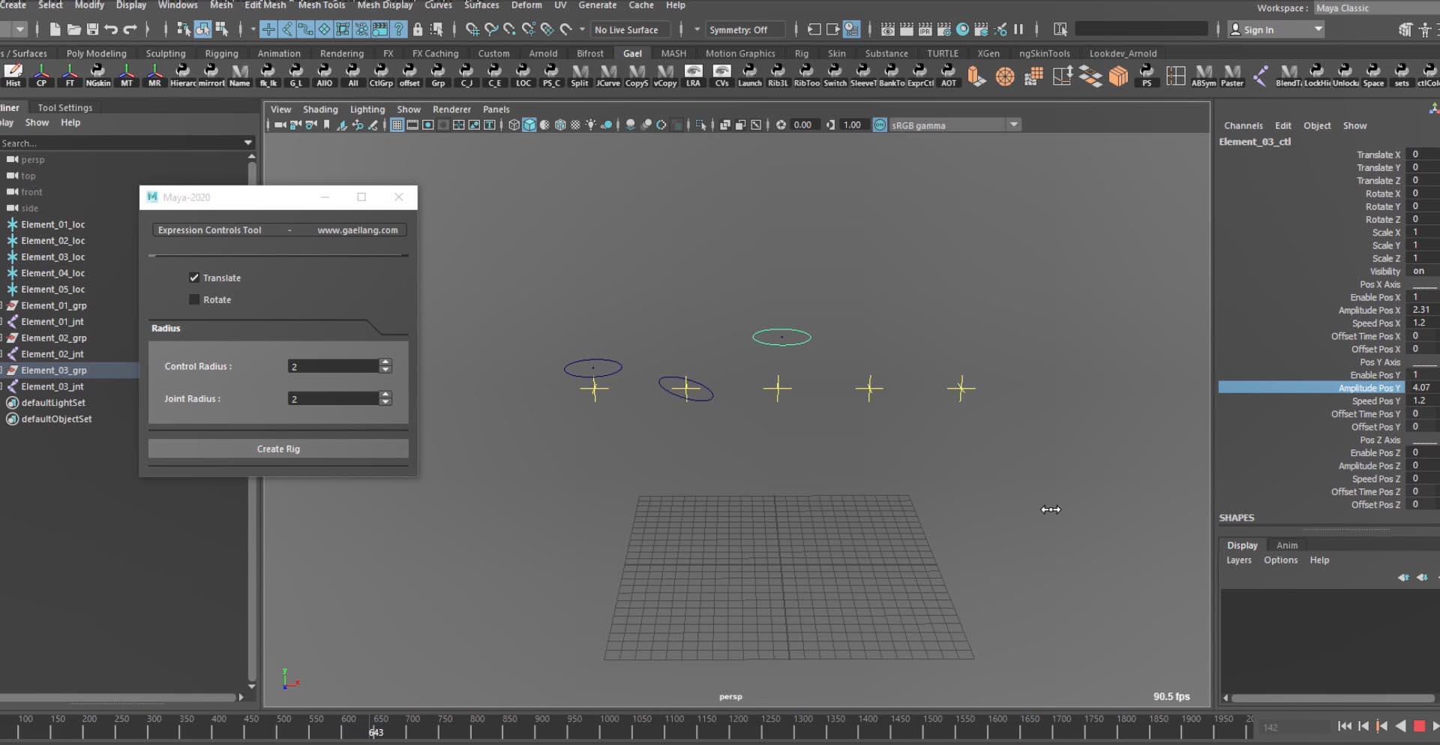Switch to the Rigging shelf tab

click(221, 53)
